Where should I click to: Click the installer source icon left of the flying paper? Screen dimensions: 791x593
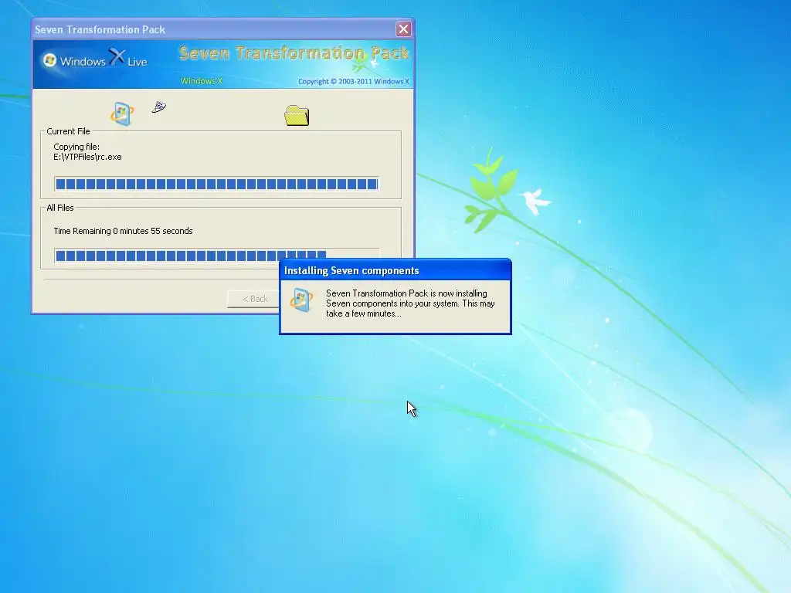pos(122,114)
